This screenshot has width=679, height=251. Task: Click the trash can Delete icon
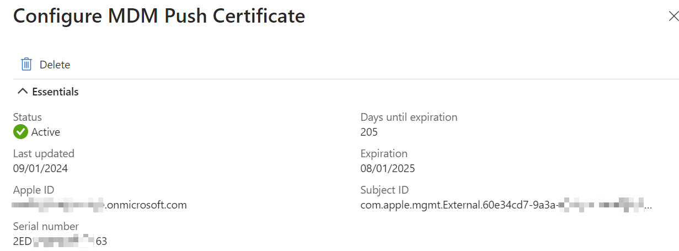(x=26, y=65)
